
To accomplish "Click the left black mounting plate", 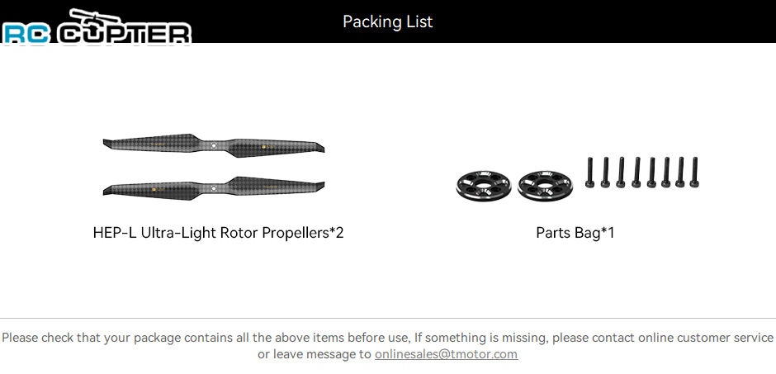I will [483, 186].
